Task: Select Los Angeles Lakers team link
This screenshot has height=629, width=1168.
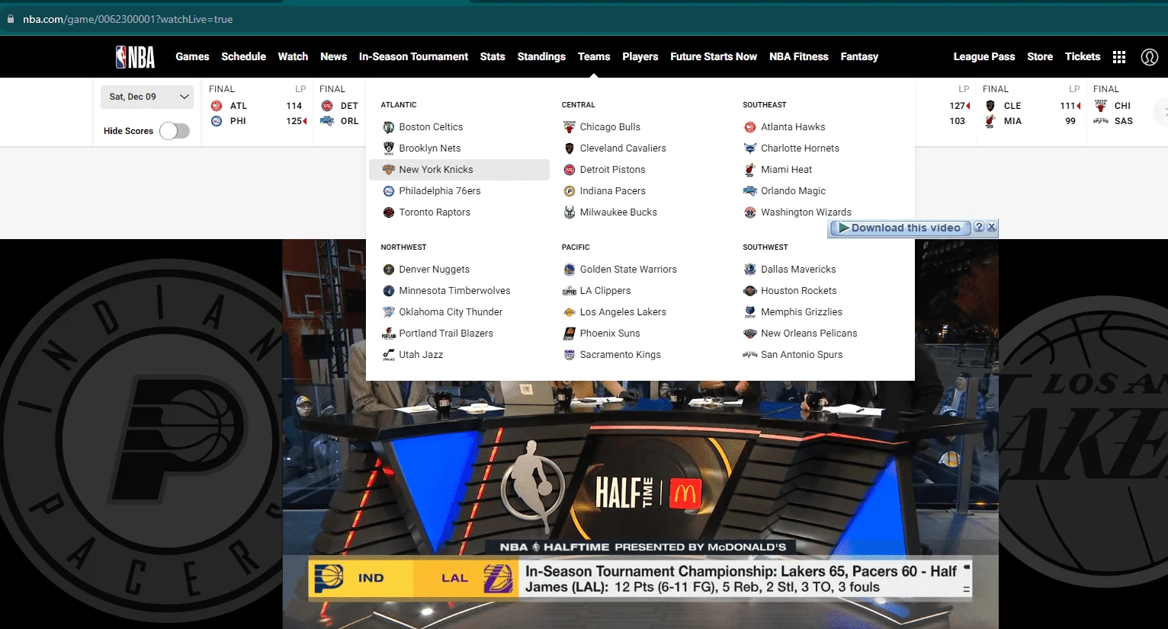Action: click(x=623, y=312)
